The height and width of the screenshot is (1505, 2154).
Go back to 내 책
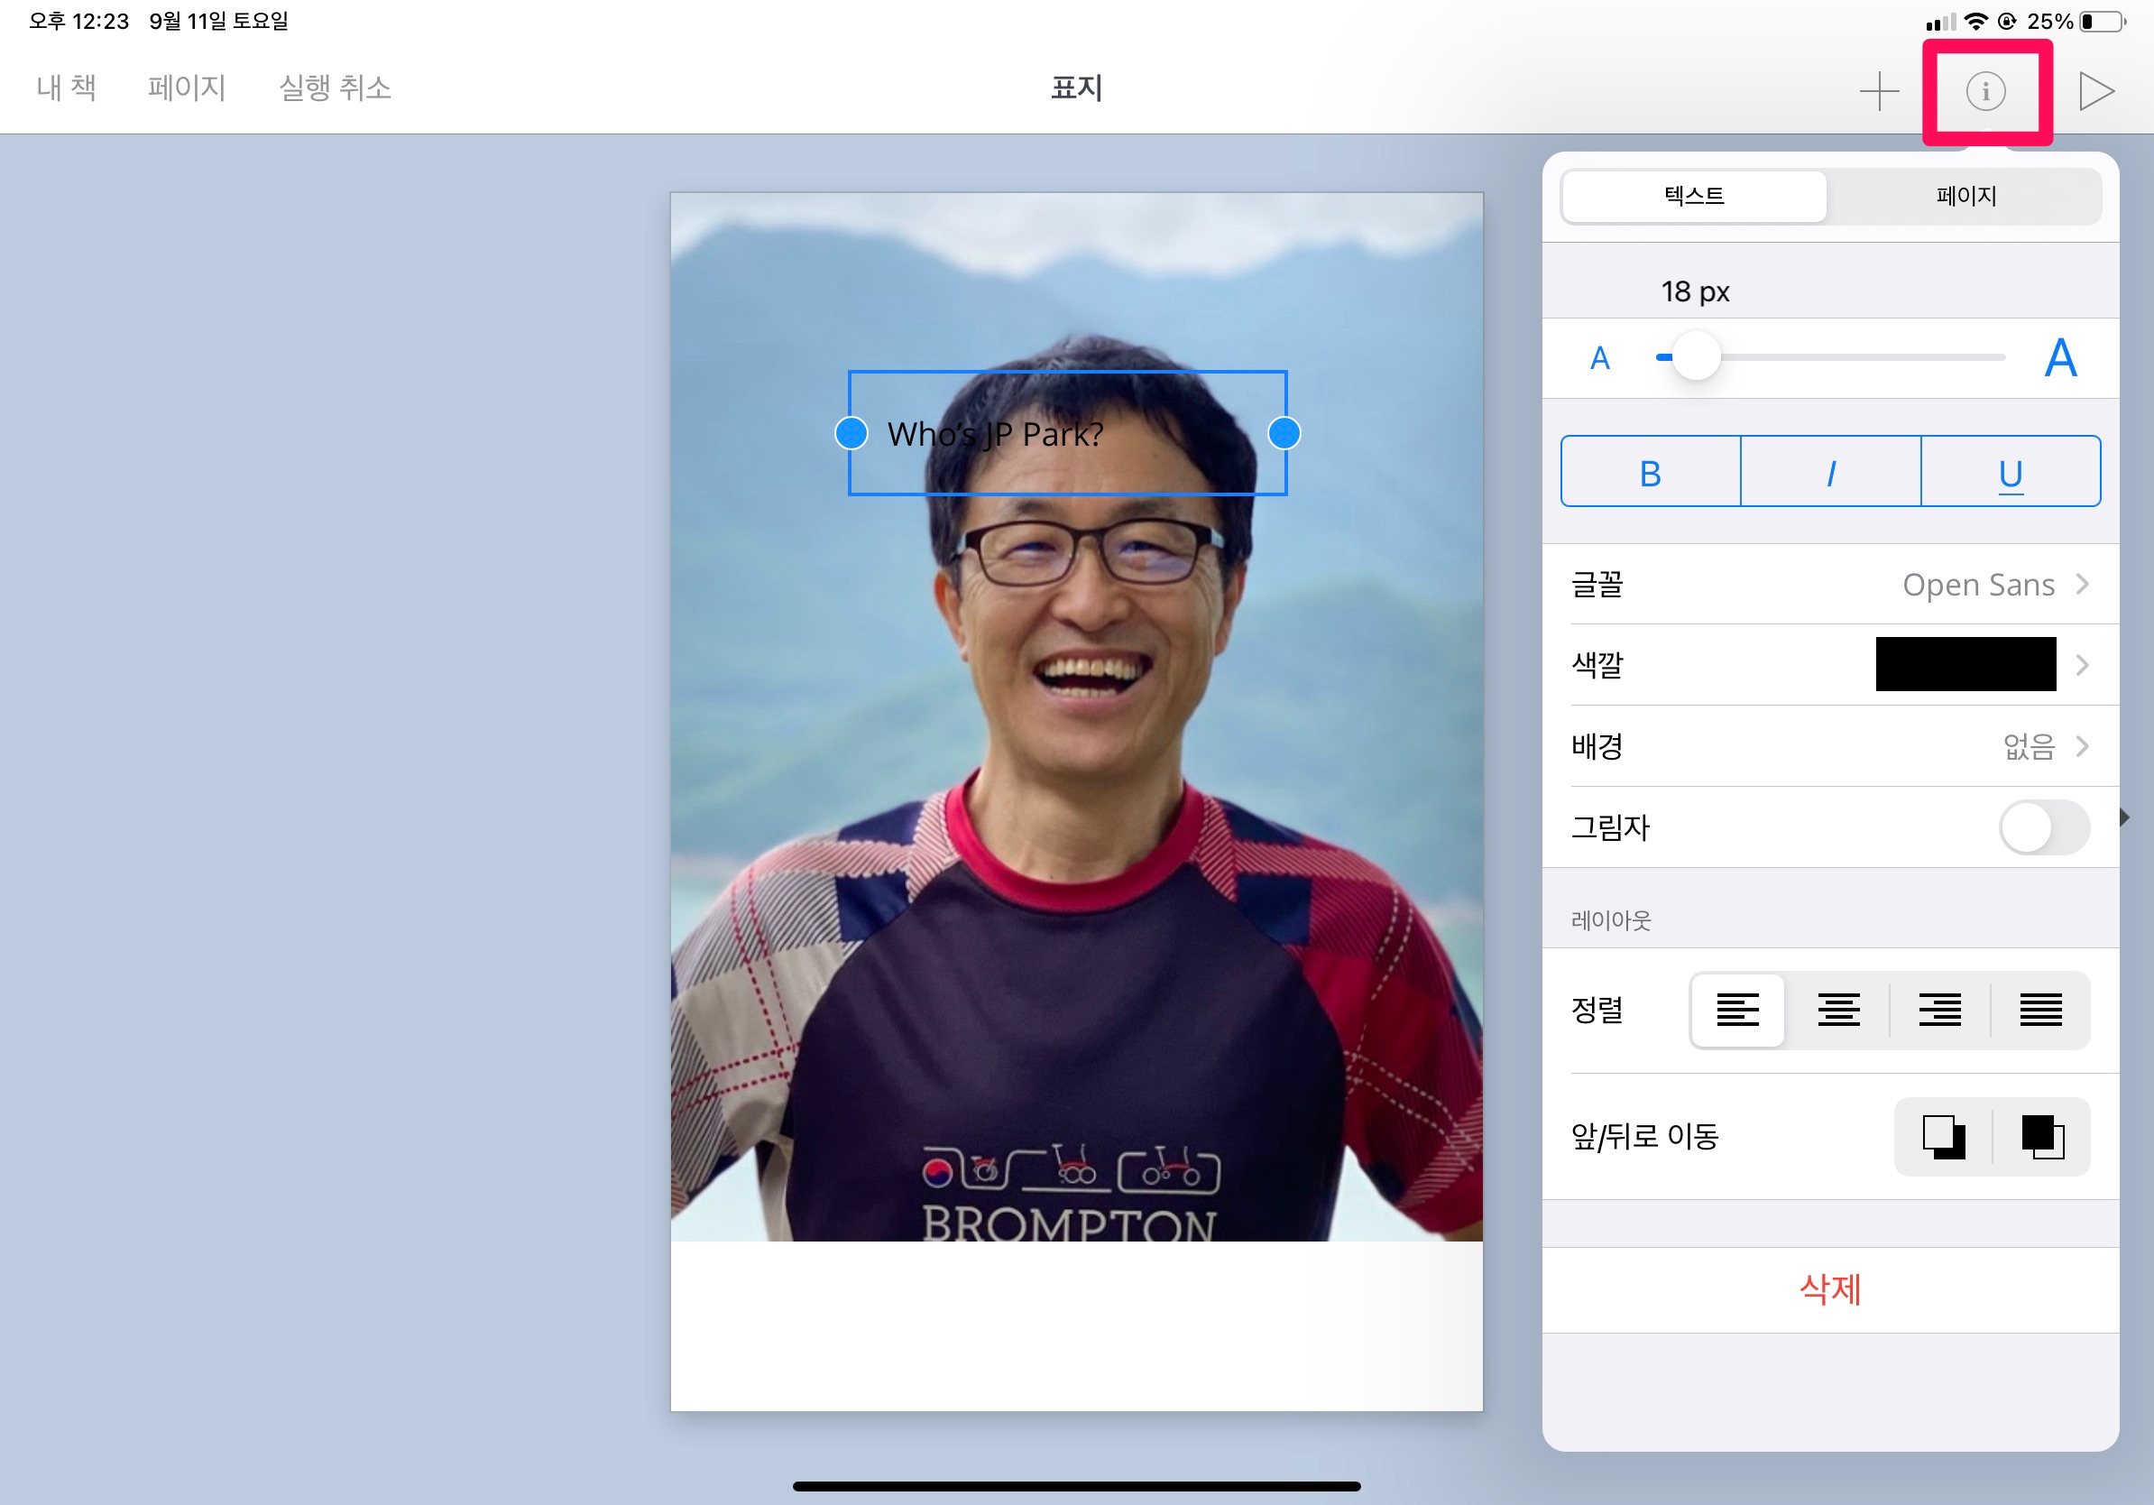[66, 88]
